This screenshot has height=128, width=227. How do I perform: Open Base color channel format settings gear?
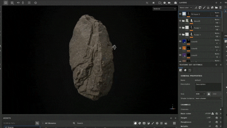217,114
